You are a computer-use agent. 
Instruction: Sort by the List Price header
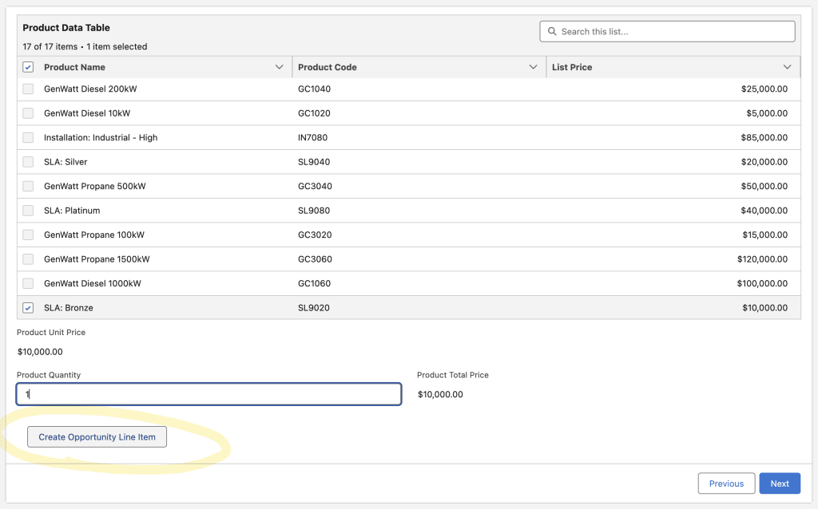coord(572,68)
